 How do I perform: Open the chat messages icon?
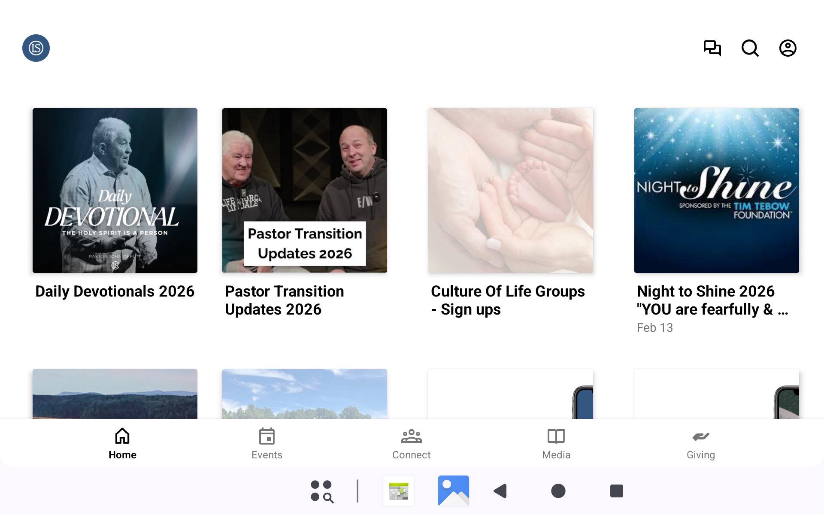[712, 48]
